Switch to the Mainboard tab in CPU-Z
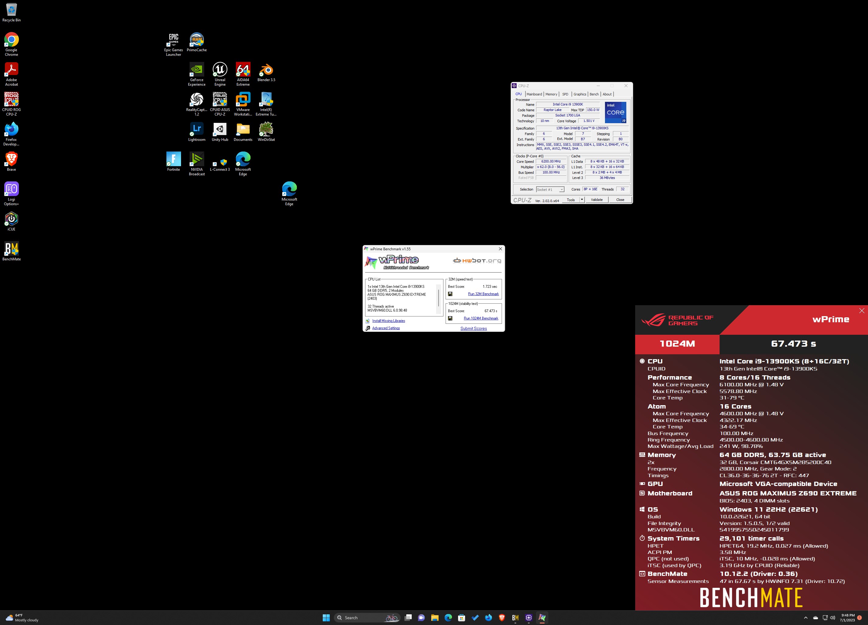The height and width of the screenshot is (625, 868). (534, 94)
